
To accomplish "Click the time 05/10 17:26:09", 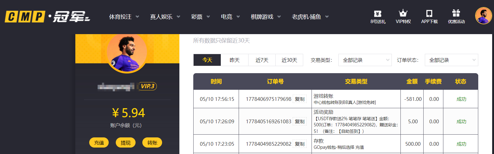I will point(217,121).
